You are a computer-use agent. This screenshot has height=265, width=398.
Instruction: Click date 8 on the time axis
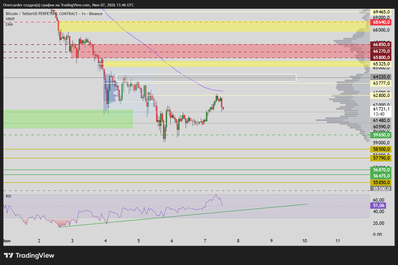pyautogui.click(x=238, y=241)
